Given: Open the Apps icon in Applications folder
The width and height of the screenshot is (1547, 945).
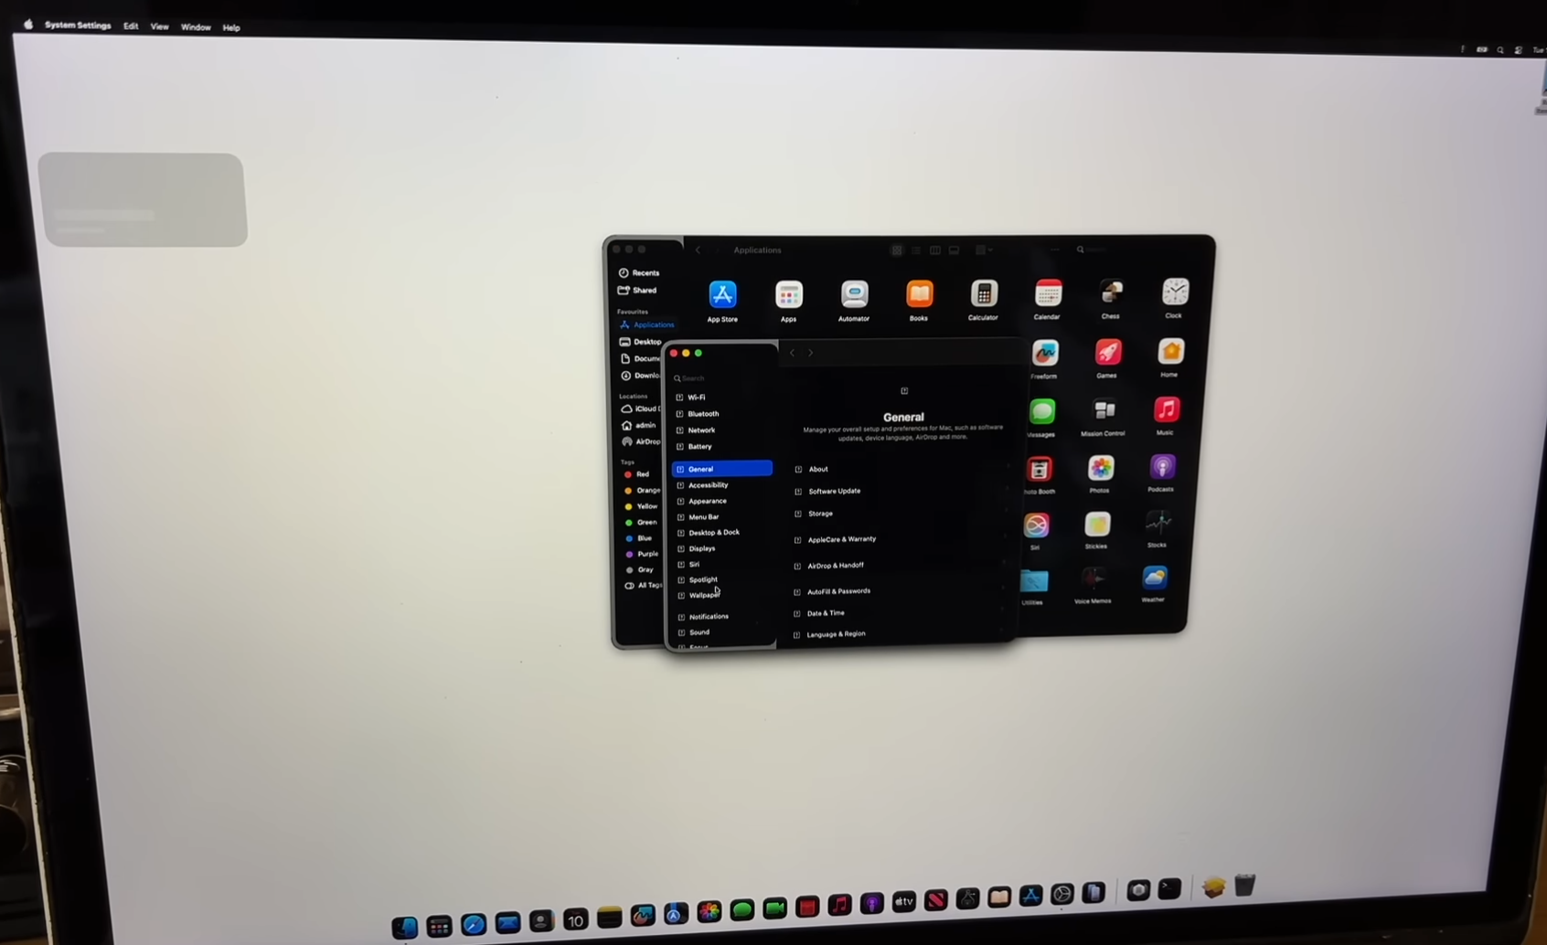Looking at the screenshot, I should click(788, 294).
